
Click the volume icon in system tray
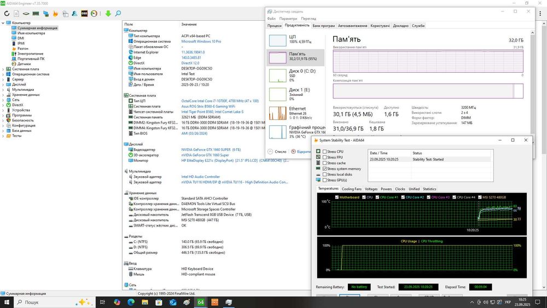(486, 302)
